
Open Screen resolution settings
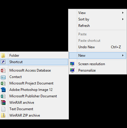coord(97,64)
